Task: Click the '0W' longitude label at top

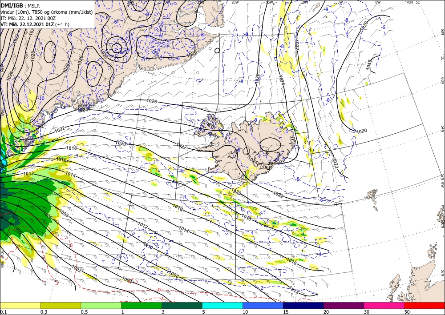Action: click(x=378, y=2)
